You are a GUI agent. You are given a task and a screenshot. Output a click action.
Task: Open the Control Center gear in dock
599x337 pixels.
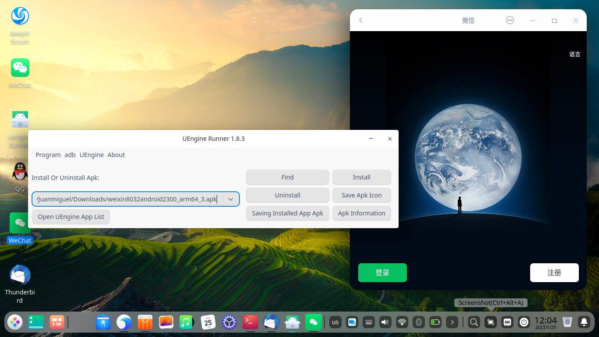coord(229,323)
